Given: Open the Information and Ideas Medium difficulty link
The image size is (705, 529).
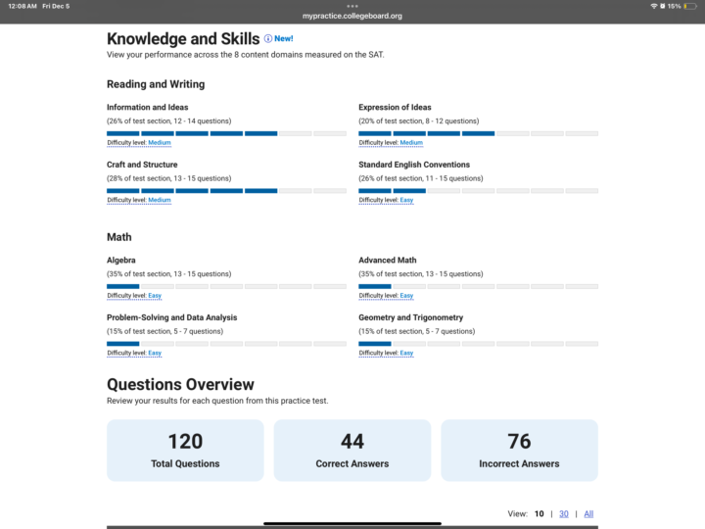Looking at the screenshot, I should [x=160, y=143].
